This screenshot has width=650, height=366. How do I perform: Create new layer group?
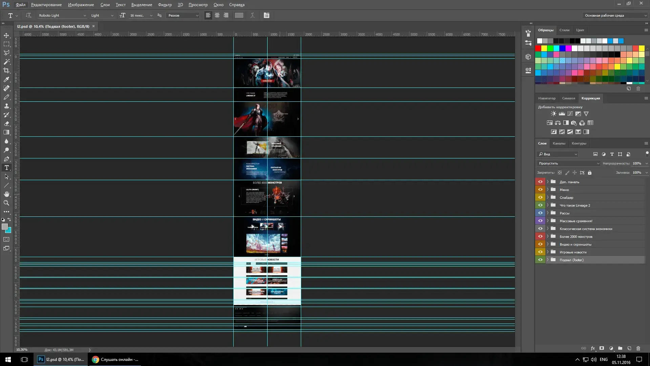[x=620, y=348]
